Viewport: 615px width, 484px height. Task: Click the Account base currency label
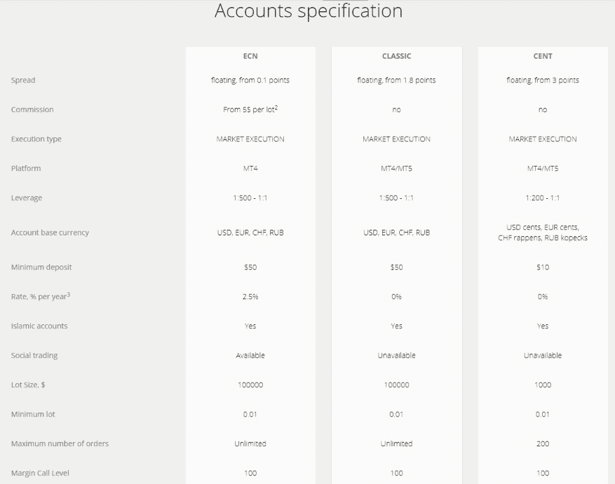click(50, 233)
